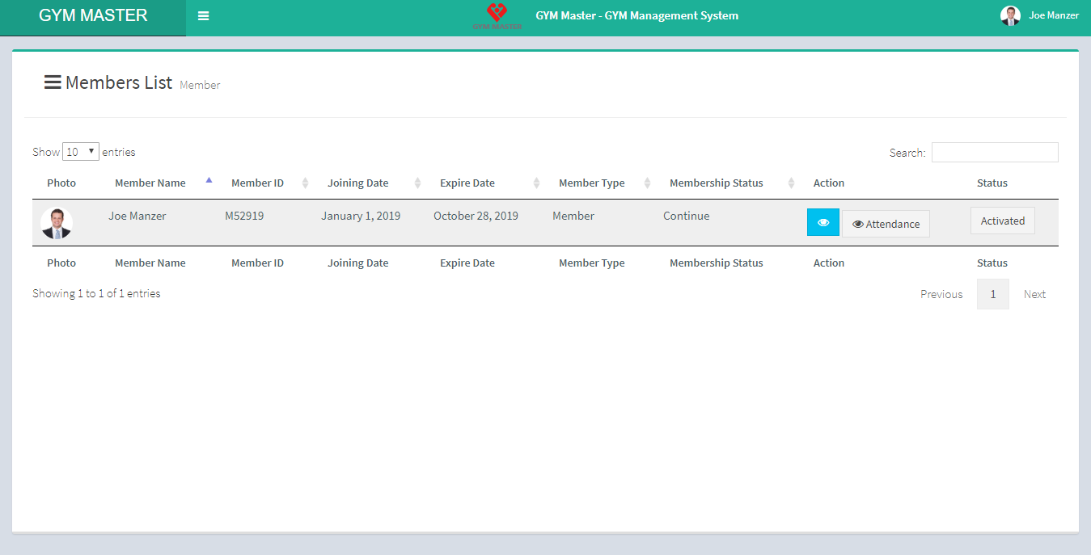1091x555 pixels.
Task: Click the blue eye view-member icon
Action: [822, 223]
